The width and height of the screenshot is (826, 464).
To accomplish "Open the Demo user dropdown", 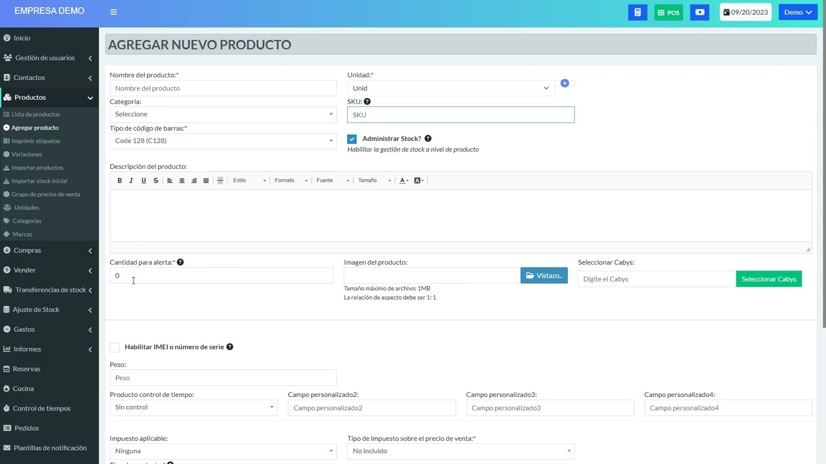I will [x=798, y=12].
